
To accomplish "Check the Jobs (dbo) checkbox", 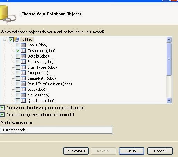I will click(18, 89).
